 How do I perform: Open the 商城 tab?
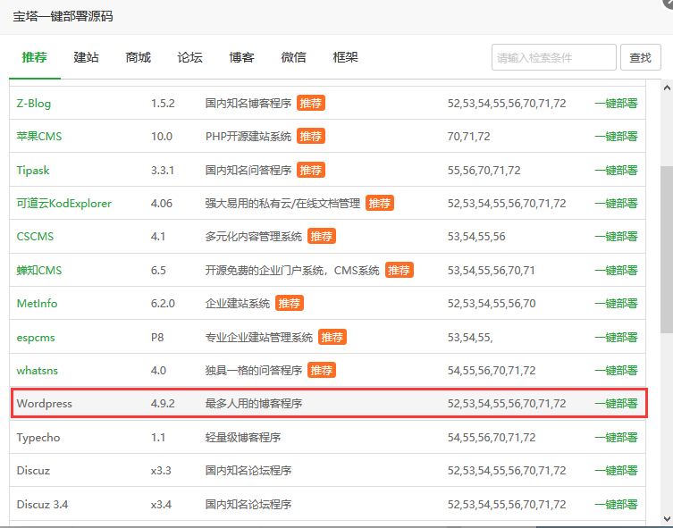point(139,57)
